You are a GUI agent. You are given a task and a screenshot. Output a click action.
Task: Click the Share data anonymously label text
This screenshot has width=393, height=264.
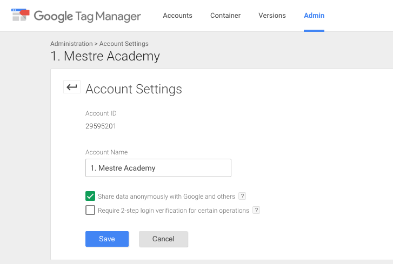[x=166, y=196]
